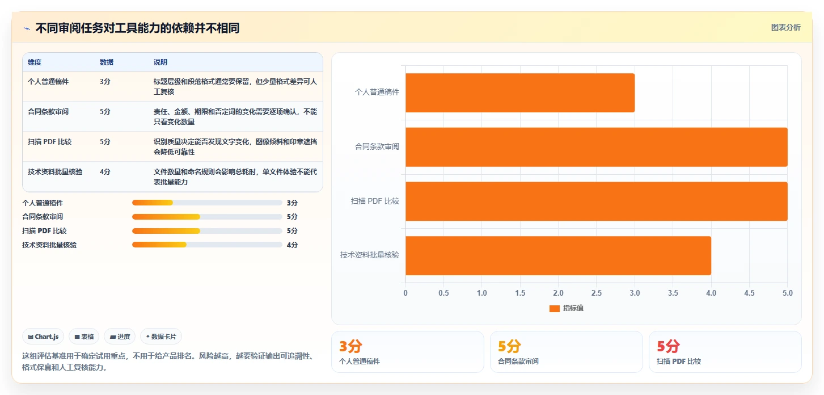This screenshot has height=395, width=824.
Task: Click the 合同条款审阅 chart bar
Action: click(x=597, y=147)
